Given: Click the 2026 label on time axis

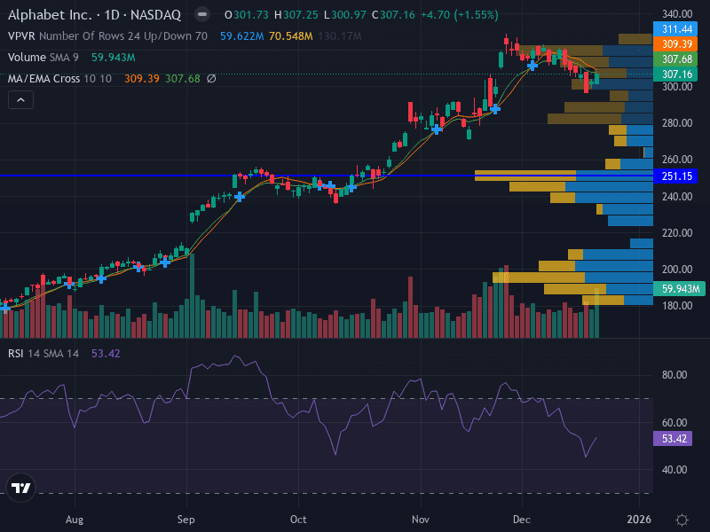Looking at the screenshot, I should [x=638, y=519].
